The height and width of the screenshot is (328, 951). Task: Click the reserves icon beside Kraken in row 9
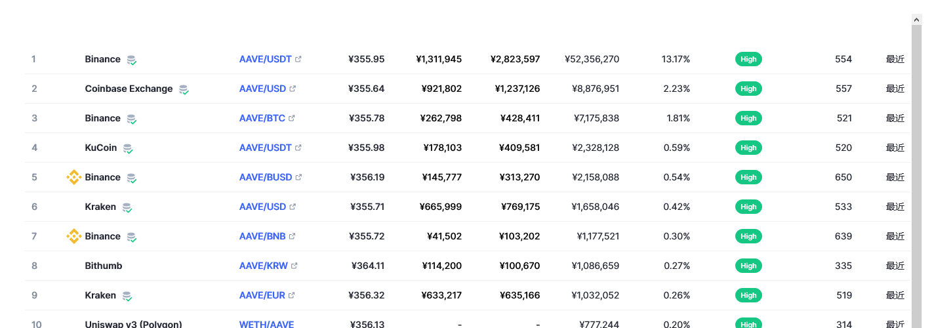click(127, 296)
